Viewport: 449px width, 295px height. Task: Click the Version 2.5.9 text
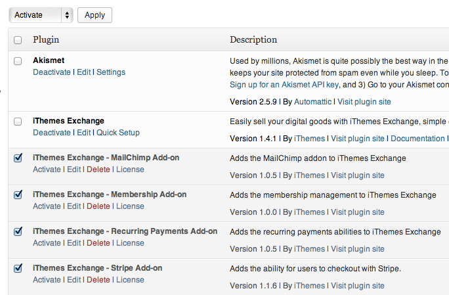pos(253,102)
